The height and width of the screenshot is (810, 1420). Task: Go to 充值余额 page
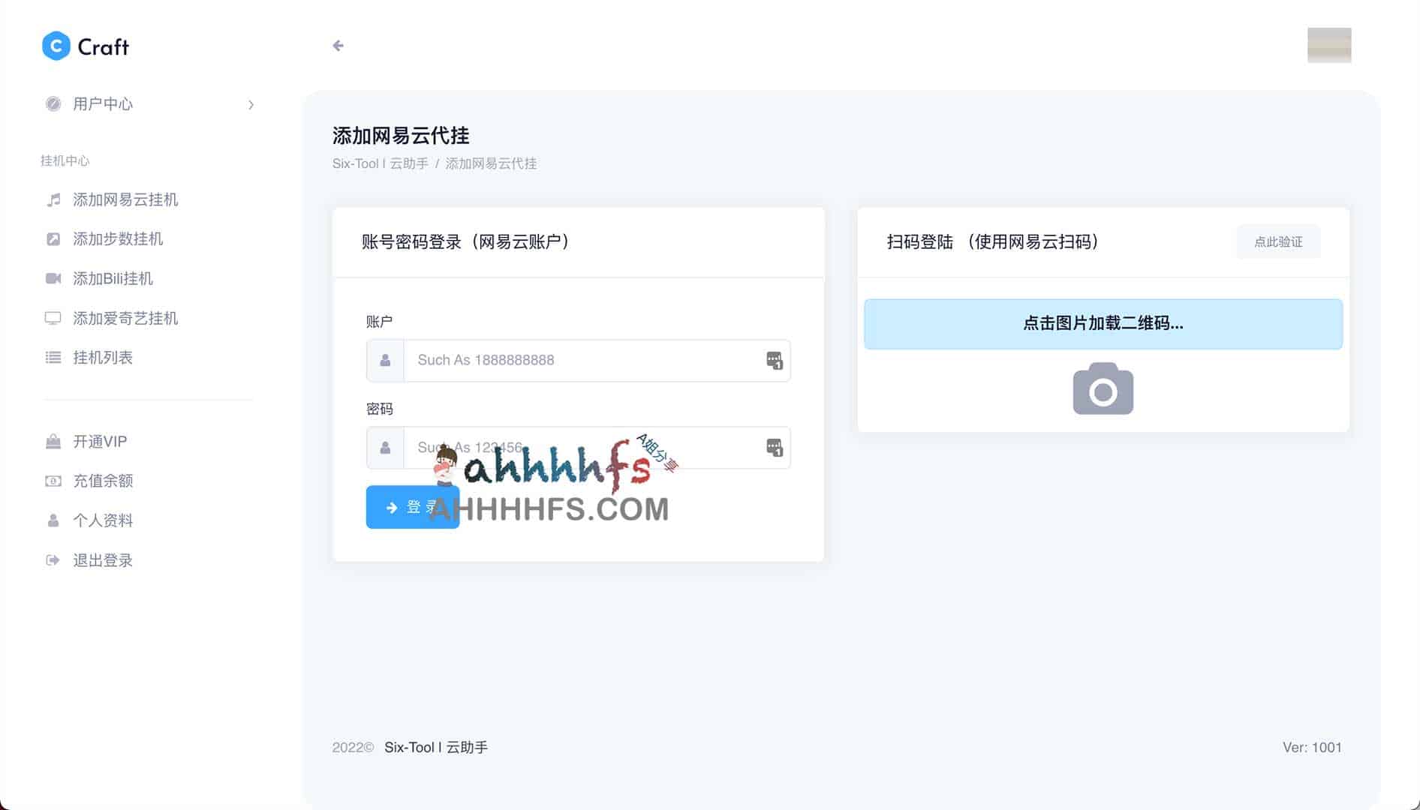click(103, 481)
